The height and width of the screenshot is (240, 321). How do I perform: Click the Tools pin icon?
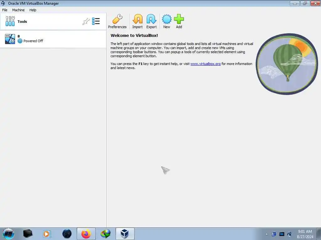[86, 22]
